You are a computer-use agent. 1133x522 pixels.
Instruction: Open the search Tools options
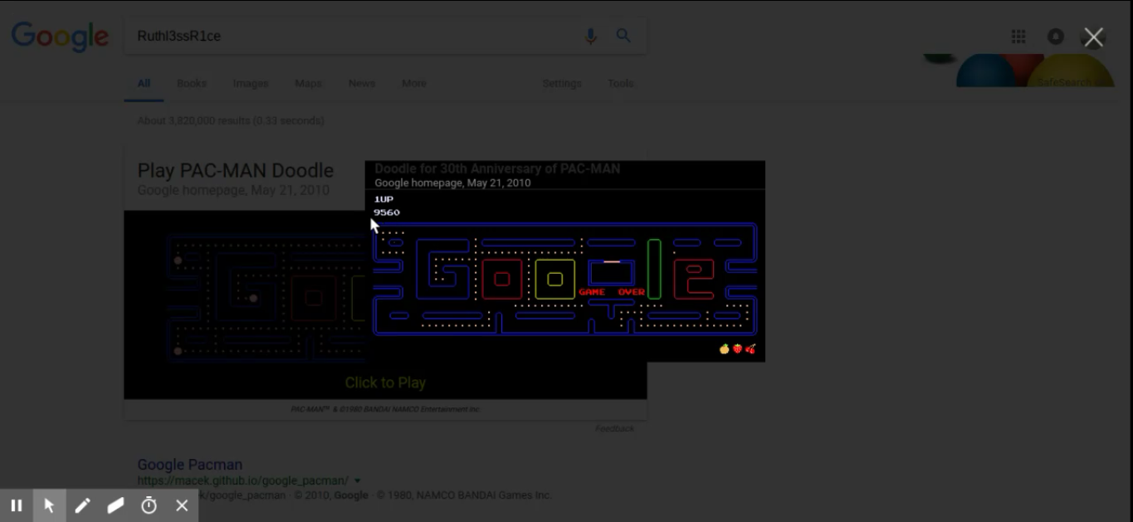[620, 83]
